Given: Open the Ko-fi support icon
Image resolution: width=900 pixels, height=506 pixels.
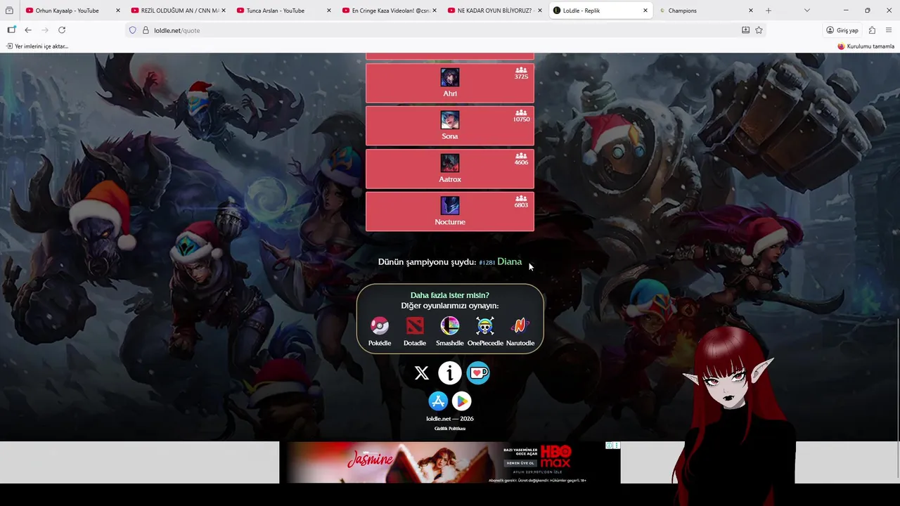Looking at the screenshot, I should coord(478,373).
